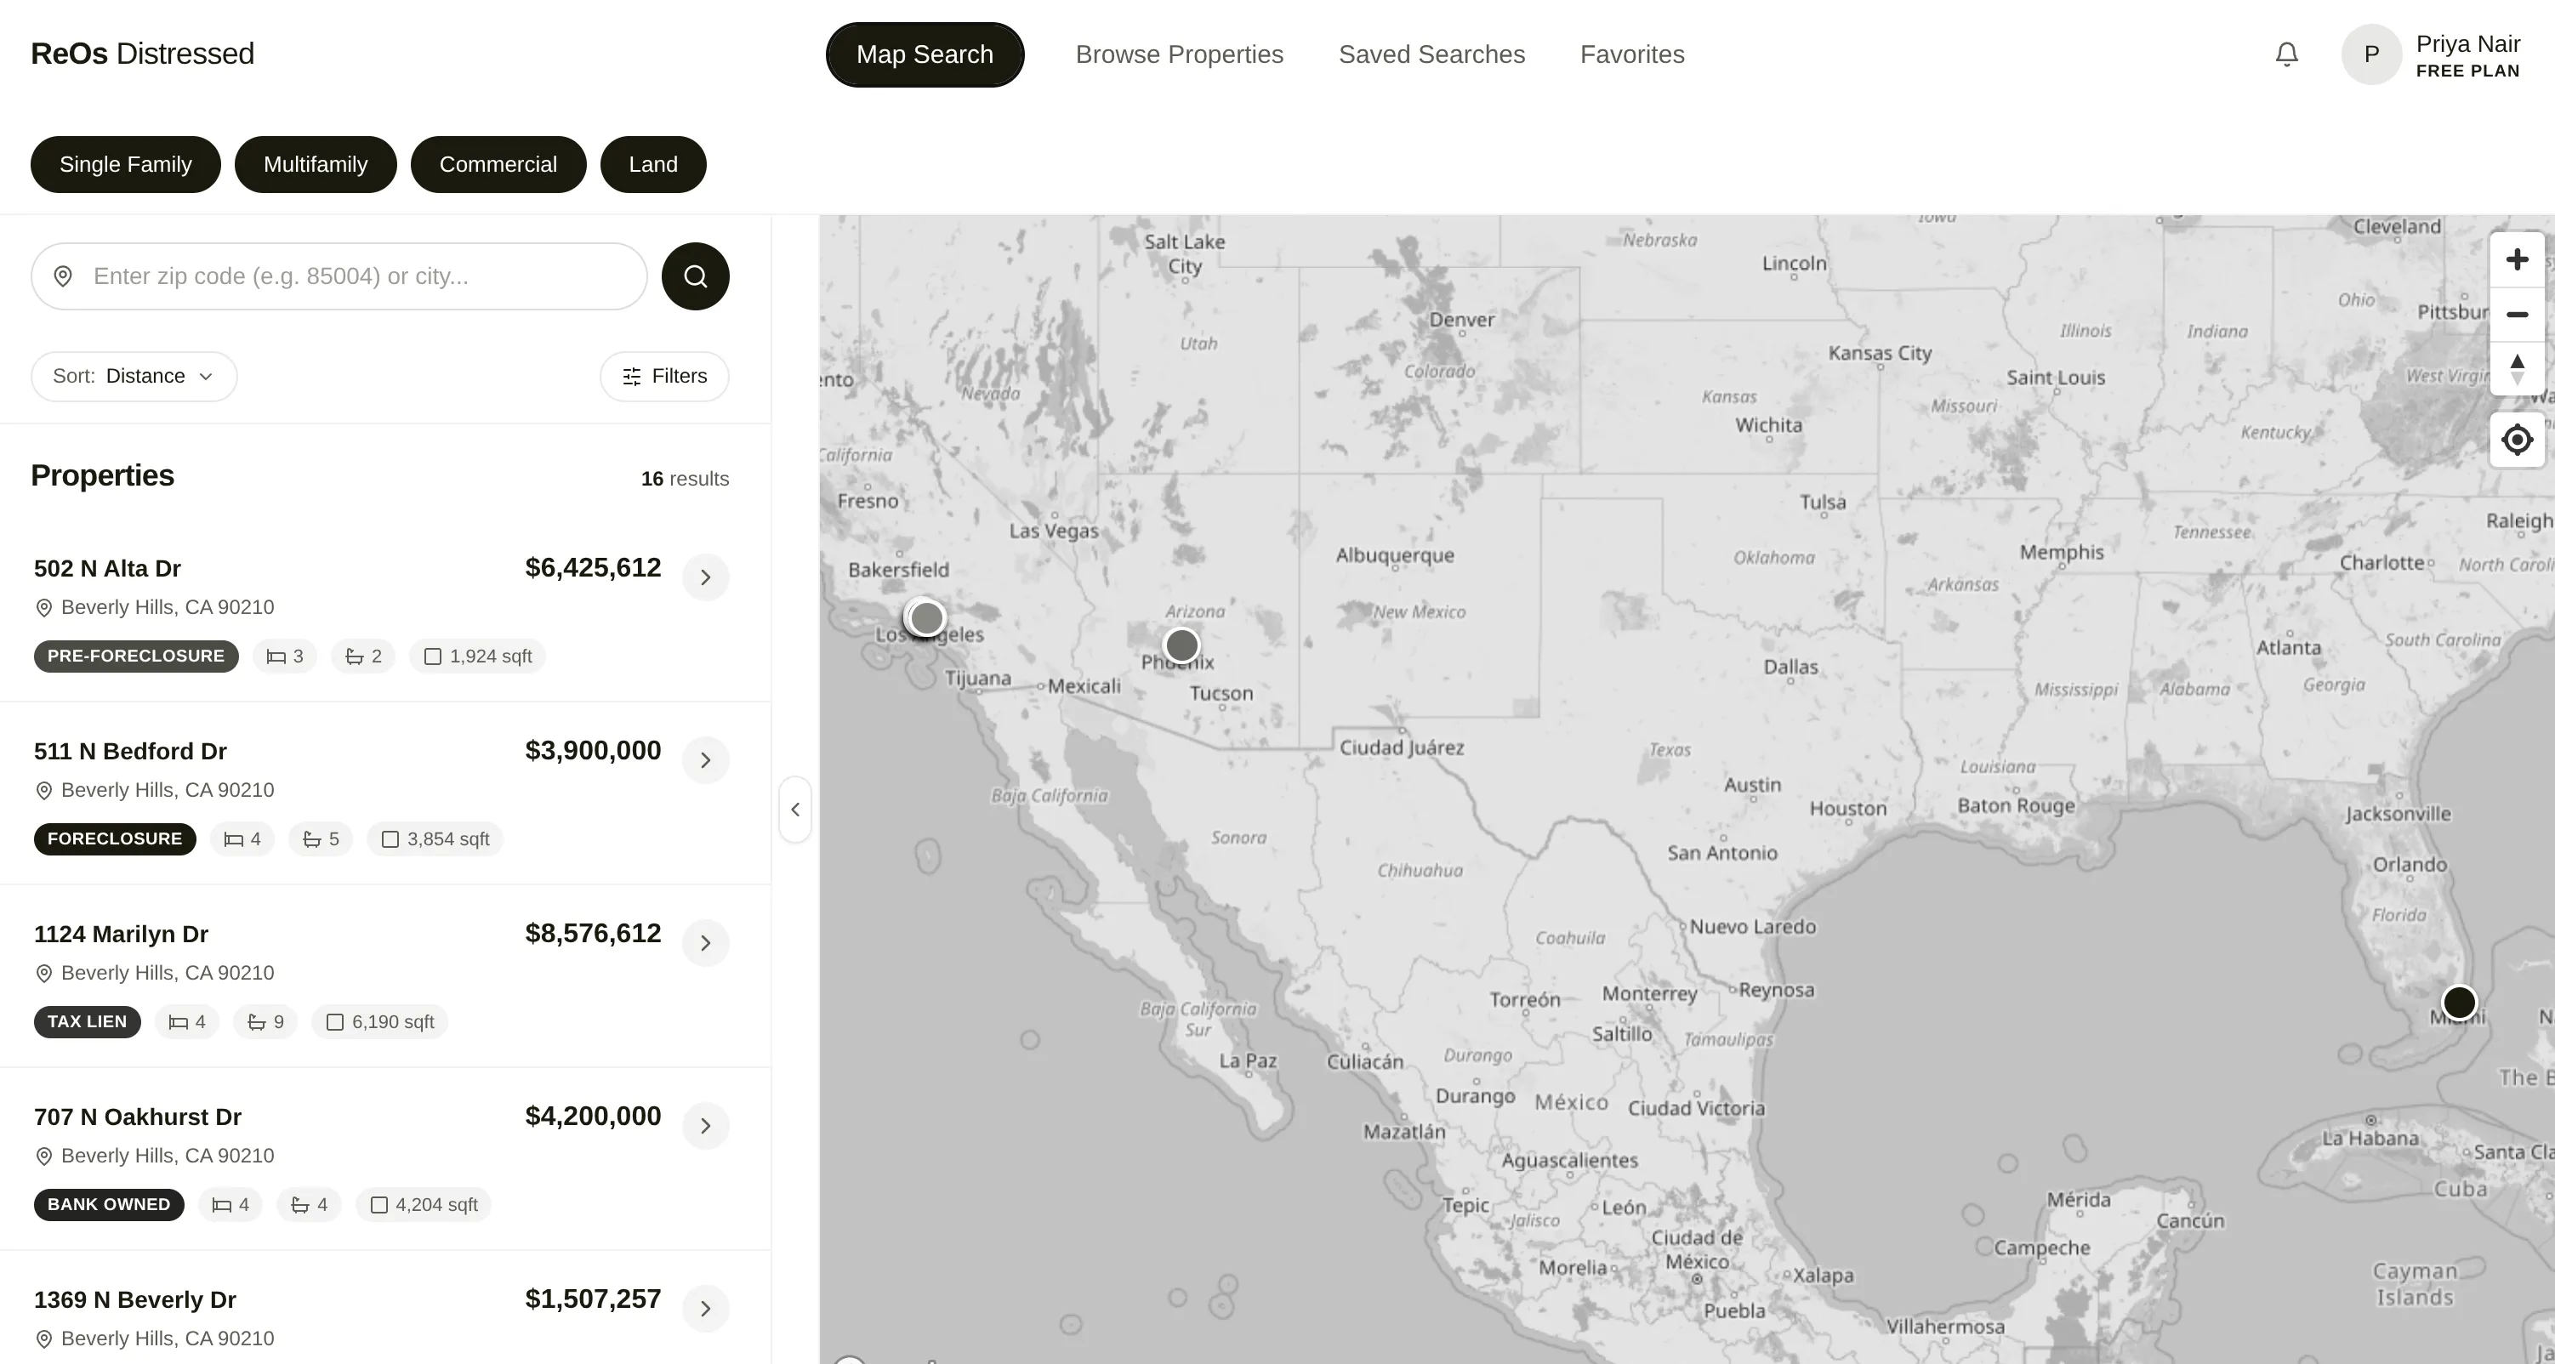Click the $3,900,000 price
This screenshot has width=2555, height=1364.
pos(593,750)
